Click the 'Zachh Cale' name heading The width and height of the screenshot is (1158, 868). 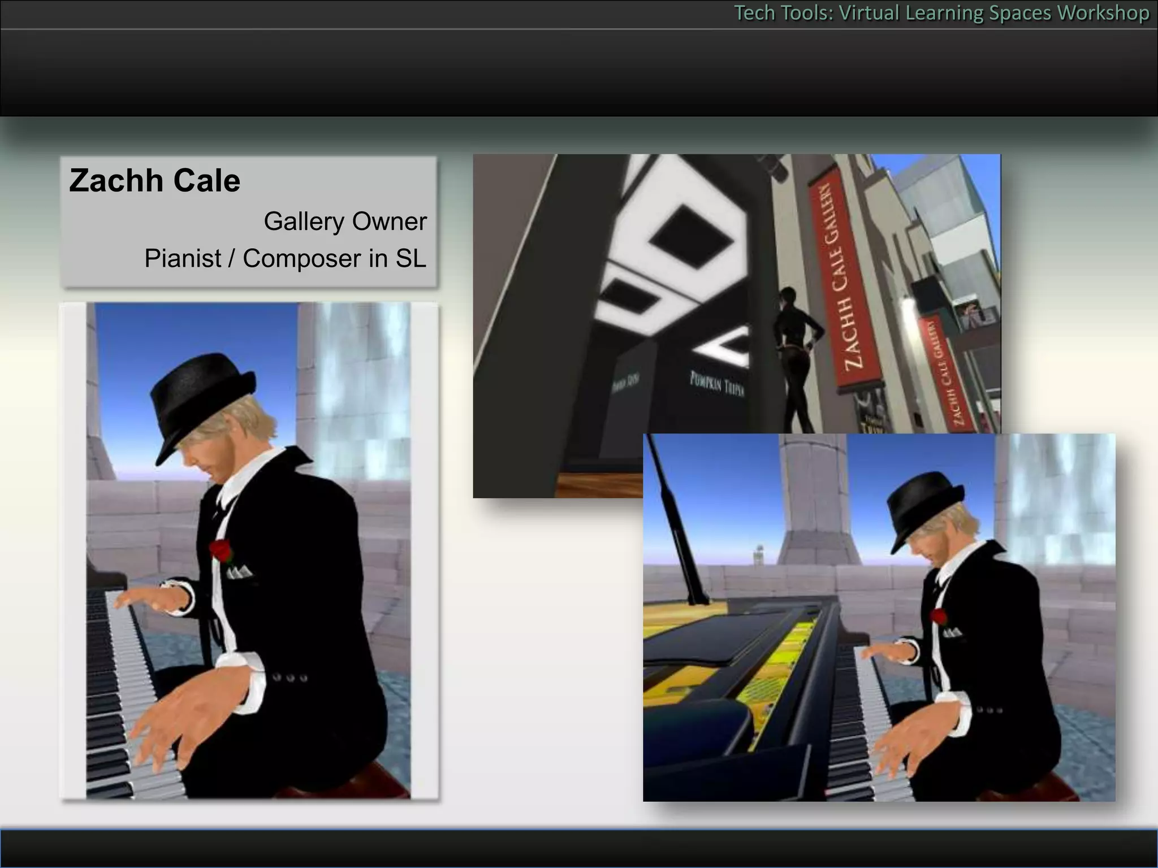click(x=154, y=181)
